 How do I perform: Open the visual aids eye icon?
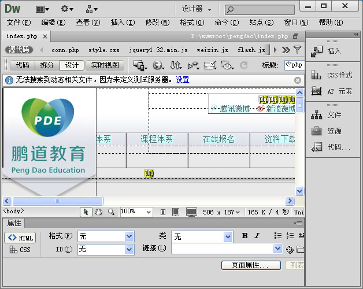(227, 65)
